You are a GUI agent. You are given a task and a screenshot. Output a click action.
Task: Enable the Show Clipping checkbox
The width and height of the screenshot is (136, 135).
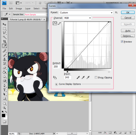tap(96, 77)
